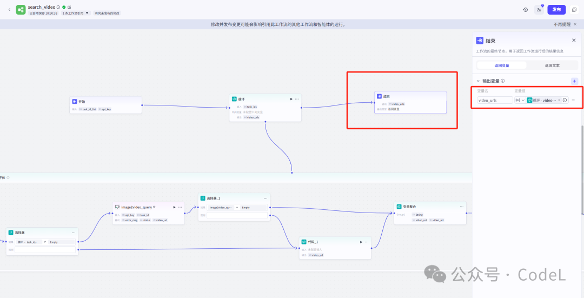Open image2video_query node more options
Image resolution: width=584 pixels, height=298 pixels.
pos(180,207)
